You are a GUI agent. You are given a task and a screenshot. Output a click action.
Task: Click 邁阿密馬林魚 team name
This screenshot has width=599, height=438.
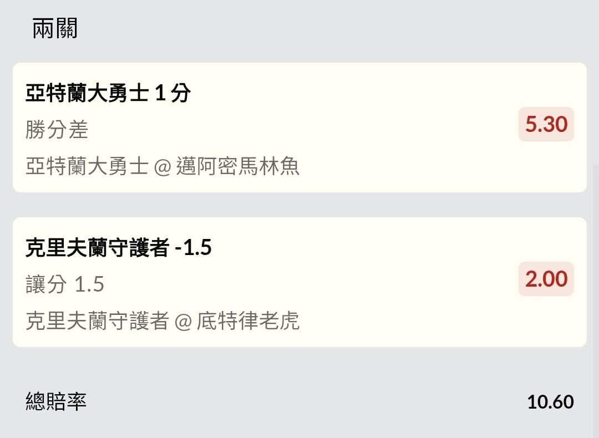237,166
